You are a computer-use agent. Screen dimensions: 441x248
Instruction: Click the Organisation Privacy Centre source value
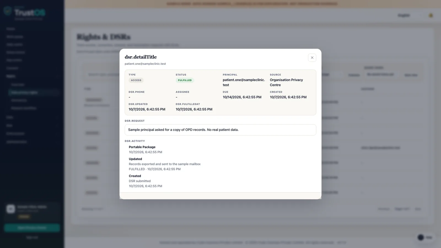pos(286,82)
